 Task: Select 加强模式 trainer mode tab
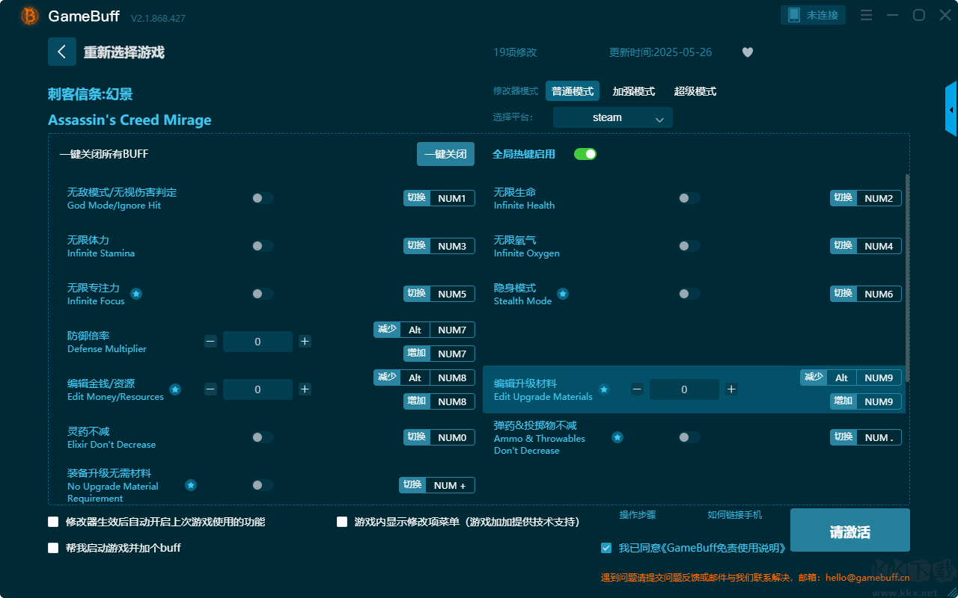click(634, 91)
